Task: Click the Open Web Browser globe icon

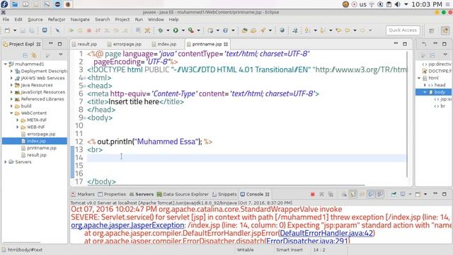Action: click(x=282, y=30)
